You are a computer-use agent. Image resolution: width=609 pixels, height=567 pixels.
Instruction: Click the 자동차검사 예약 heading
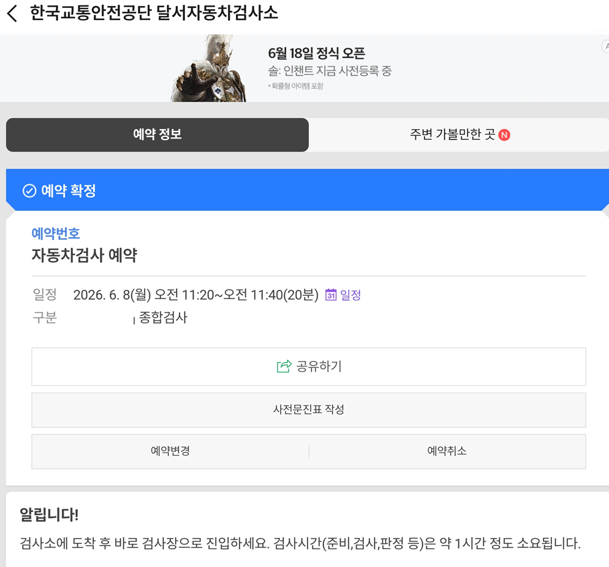coord(85,255)
